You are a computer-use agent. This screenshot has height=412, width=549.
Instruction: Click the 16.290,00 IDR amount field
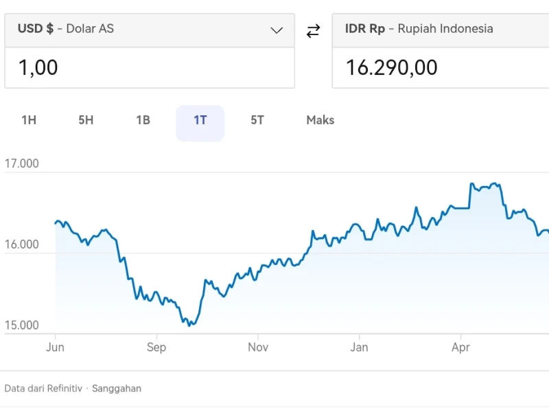441,67
